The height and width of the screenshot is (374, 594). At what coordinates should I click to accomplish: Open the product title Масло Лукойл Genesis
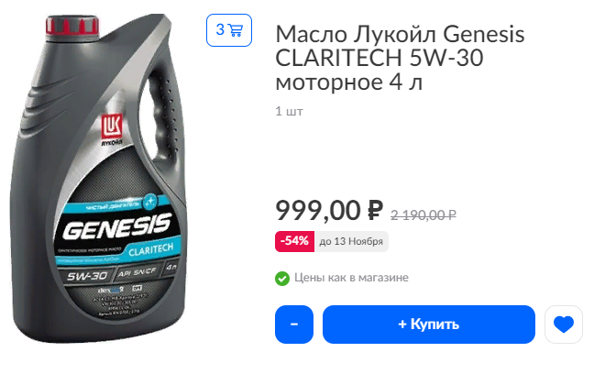point(400,58)
